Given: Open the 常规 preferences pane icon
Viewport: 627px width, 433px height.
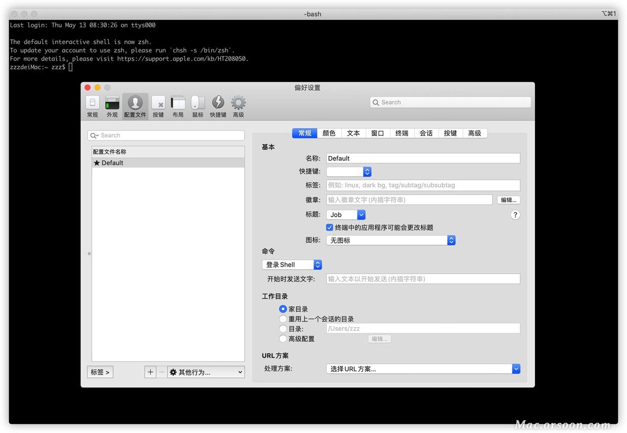Looking at the screenshot, I should (92, 105).
